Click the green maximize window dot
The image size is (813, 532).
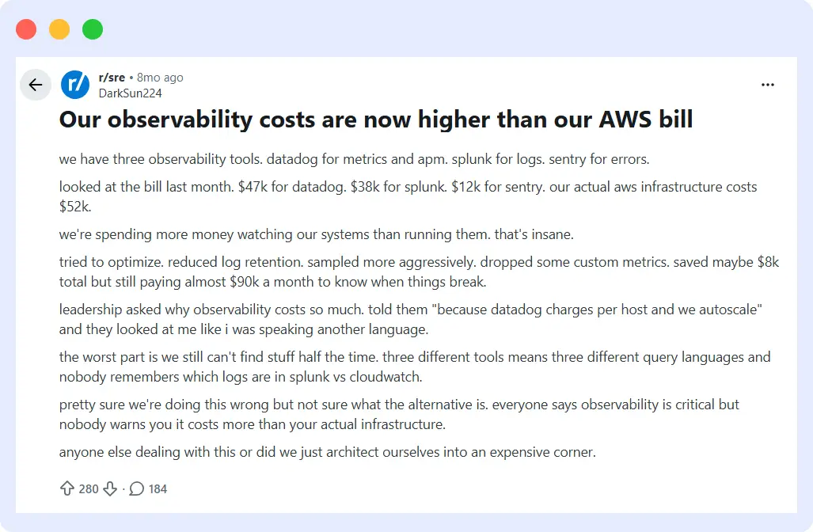(93, 29)
